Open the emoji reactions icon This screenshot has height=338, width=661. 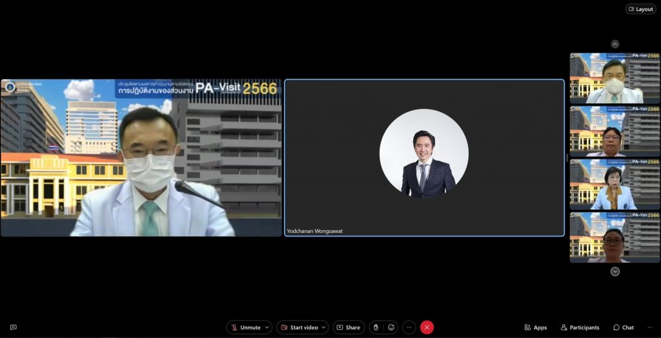[x=391, y=328]
